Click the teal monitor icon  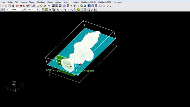[x=85, y=6]
